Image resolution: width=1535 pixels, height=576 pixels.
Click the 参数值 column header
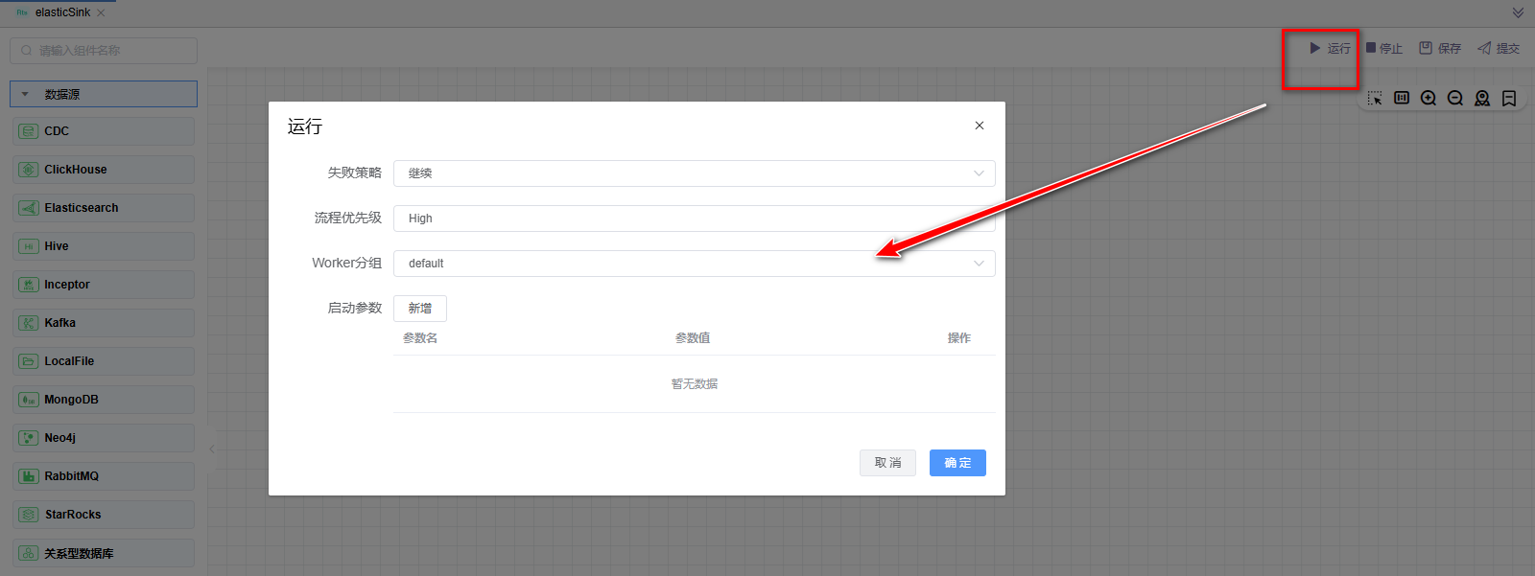(x=693, y=338)
